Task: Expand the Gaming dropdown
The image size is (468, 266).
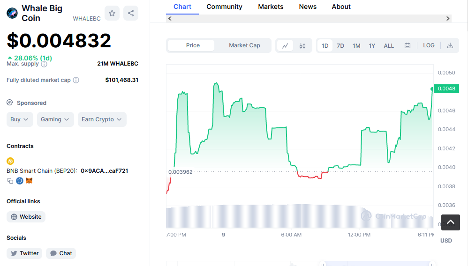Action: click(x=55, y=119)
